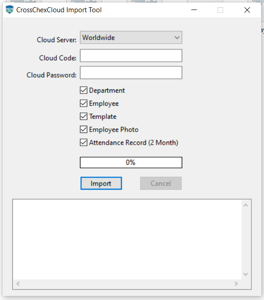Screen dimensions: 264x300
Task: Uncheck Employee Photo option
Action: click(84, 129)
